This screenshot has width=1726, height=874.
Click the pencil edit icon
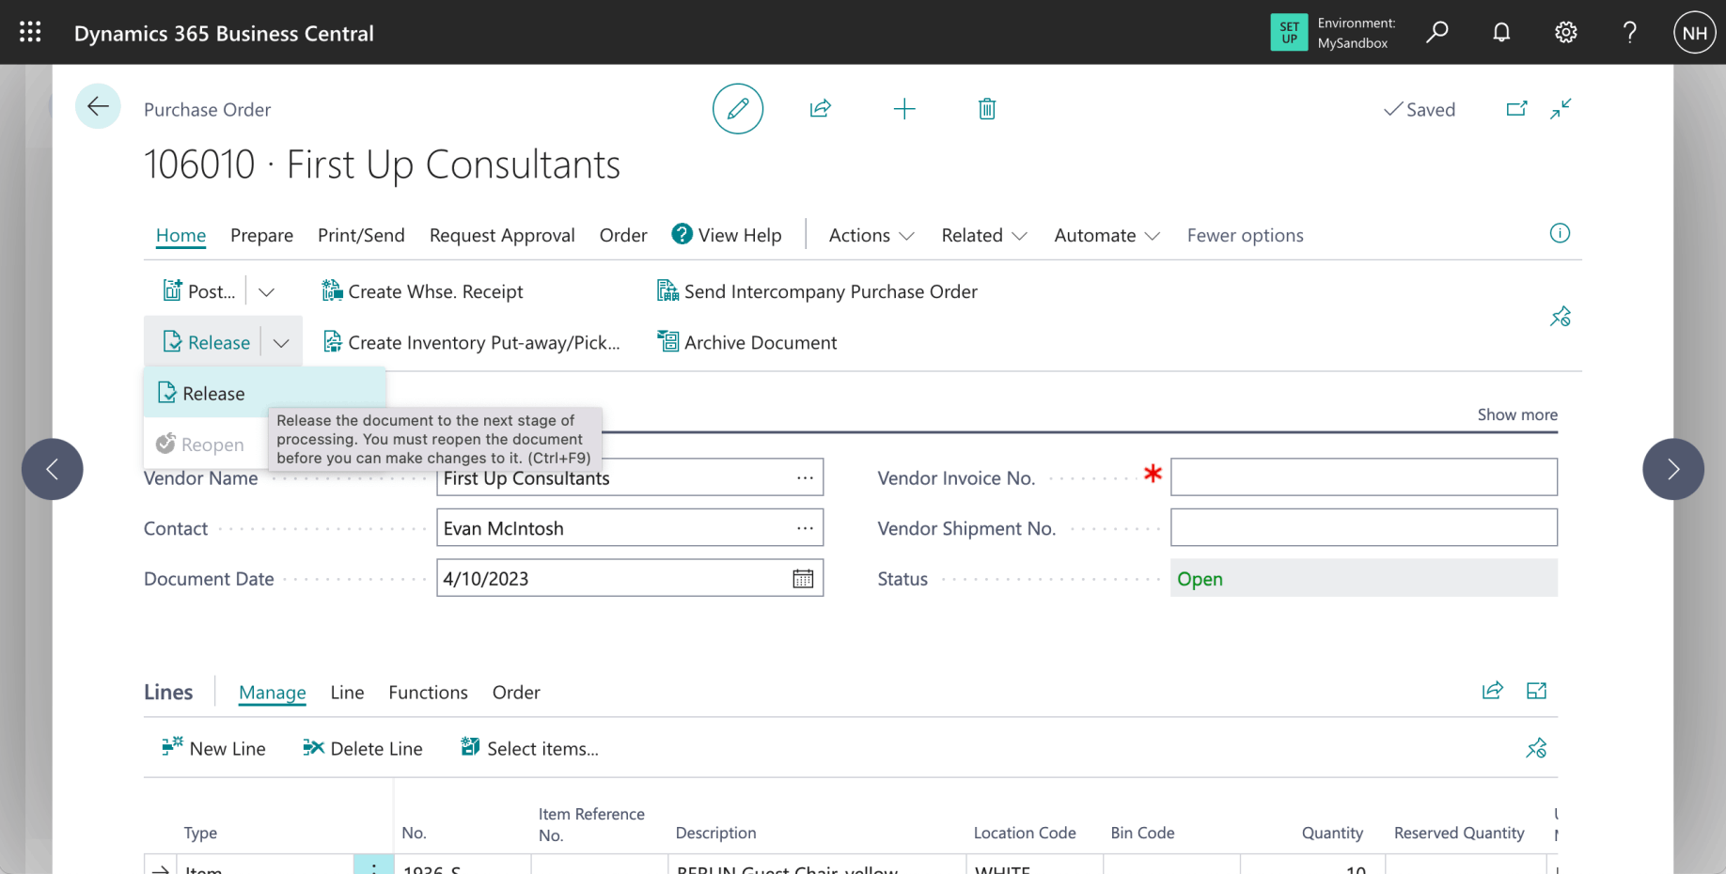coord(737,109)
